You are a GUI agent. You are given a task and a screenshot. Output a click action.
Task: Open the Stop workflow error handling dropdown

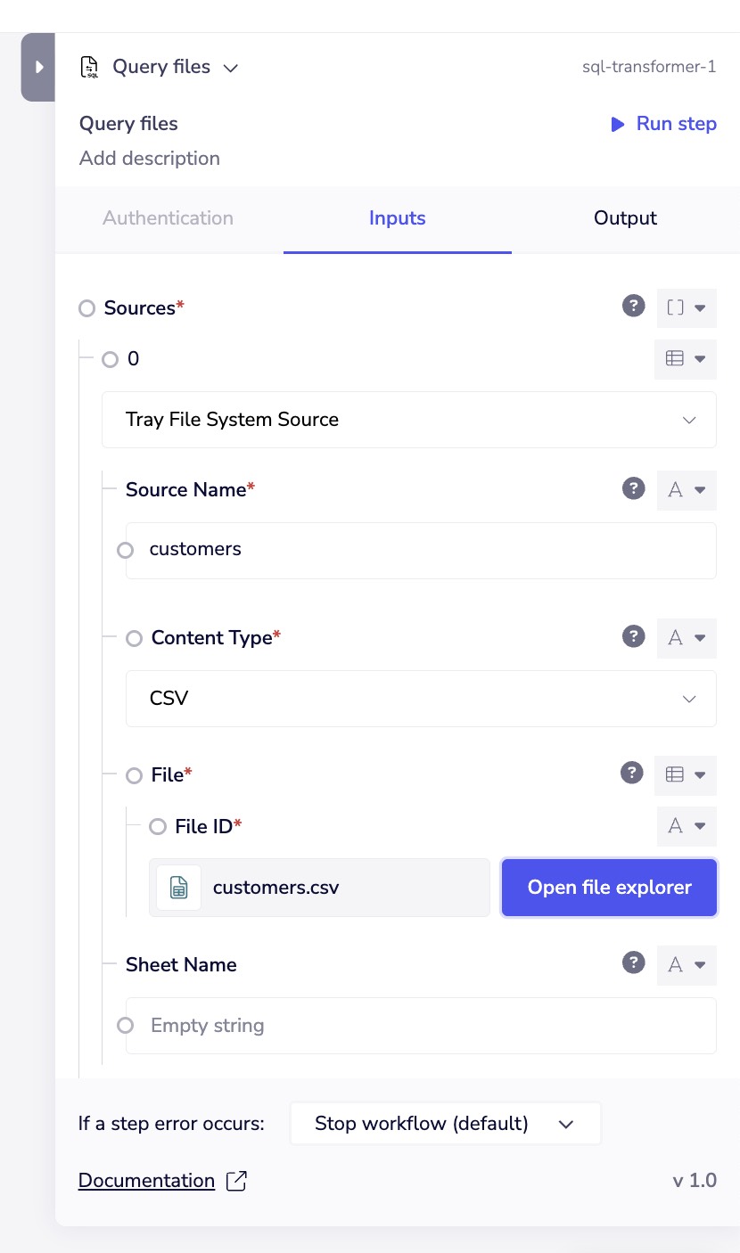point(445,1123)
